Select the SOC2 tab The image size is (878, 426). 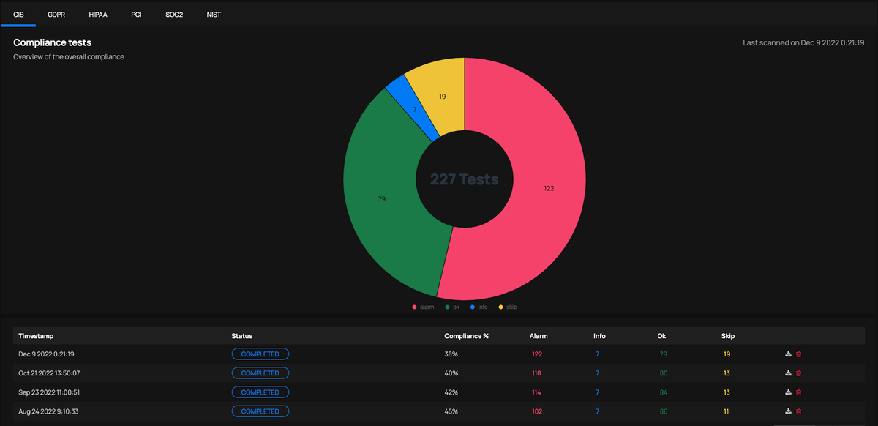click(174, 14)
